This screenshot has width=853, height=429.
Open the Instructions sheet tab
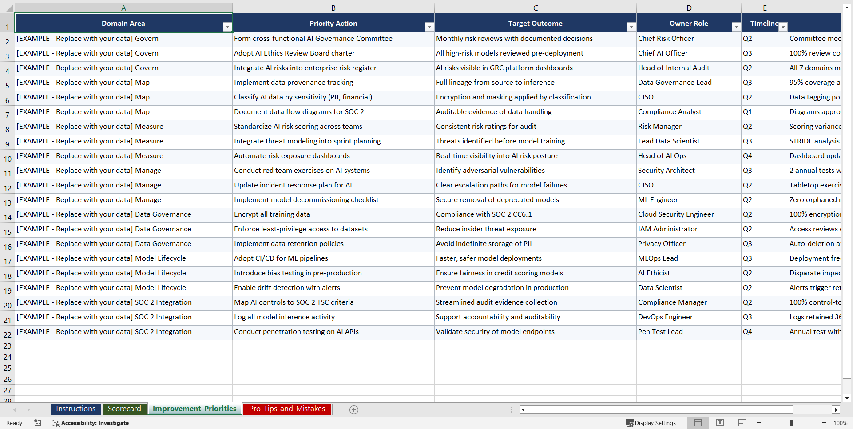(x=75, y=409)
